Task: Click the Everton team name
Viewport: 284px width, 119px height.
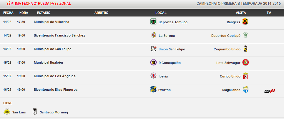Action: tap(164, 90)
